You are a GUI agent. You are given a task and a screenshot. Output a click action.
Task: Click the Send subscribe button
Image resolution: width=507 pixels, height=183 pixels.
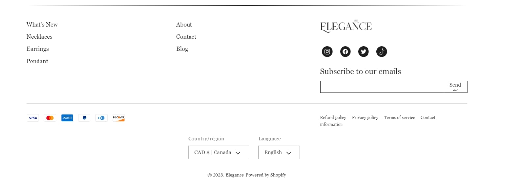455,87
